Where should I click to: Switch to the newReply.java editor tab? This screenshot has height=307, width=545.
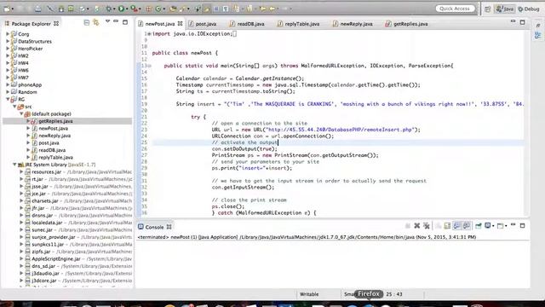click(x=353, y=24)
